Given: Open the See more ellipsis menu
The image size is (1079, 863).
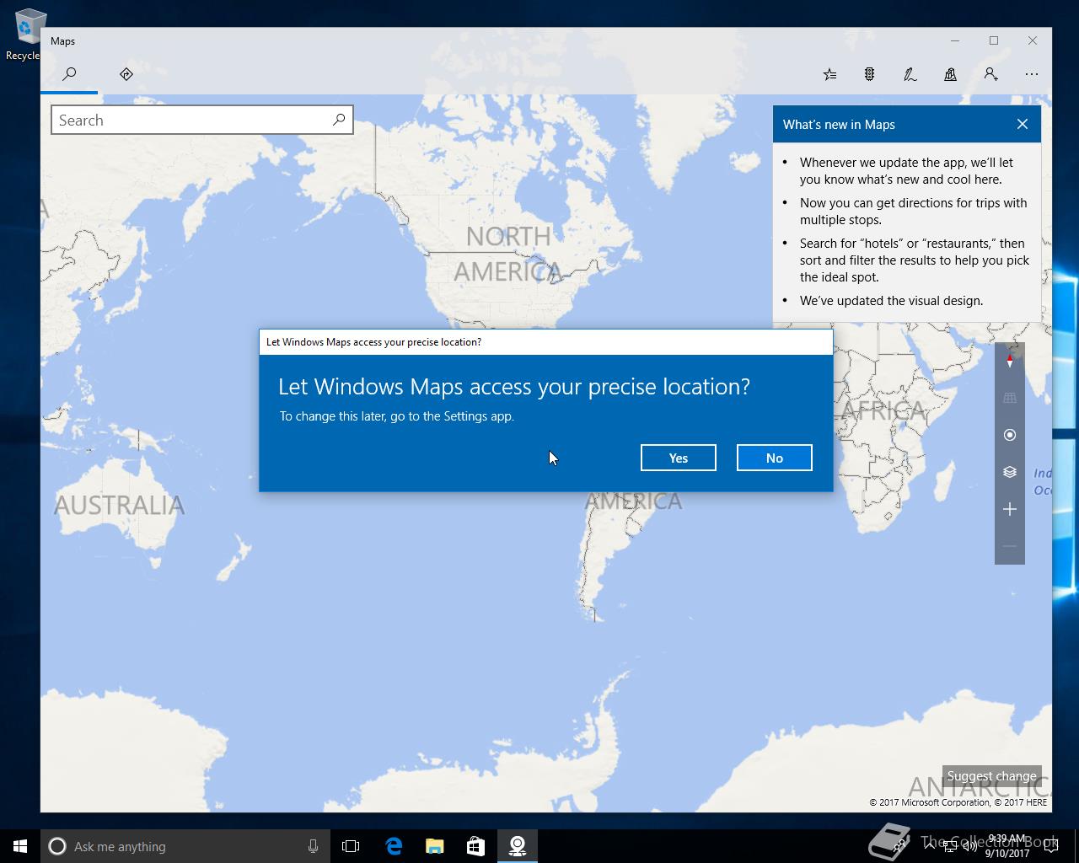Looking at the screenshot, I should pyautogui.click(x=1032, y=74).
